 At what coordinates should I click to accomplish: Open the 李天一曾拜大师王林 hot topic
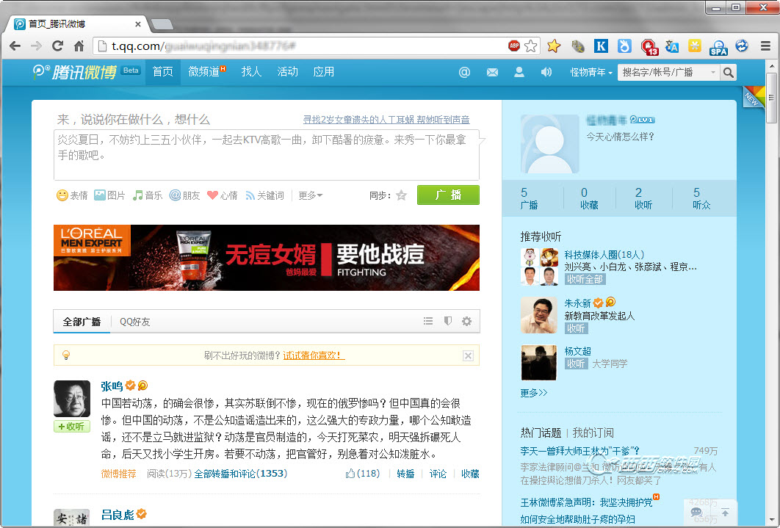(x=579, y=451)
